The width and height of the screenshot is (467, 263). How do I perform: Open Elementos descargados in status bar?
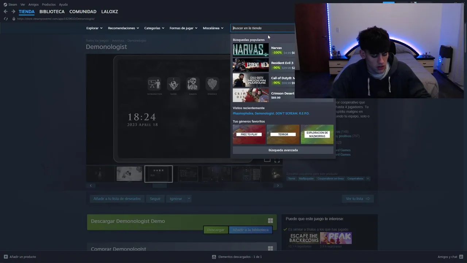click(x=237, y=257)
